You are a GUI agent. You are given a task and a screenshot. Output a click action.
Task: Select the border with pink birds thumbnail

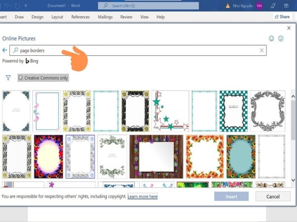click(x=47, y=111)
